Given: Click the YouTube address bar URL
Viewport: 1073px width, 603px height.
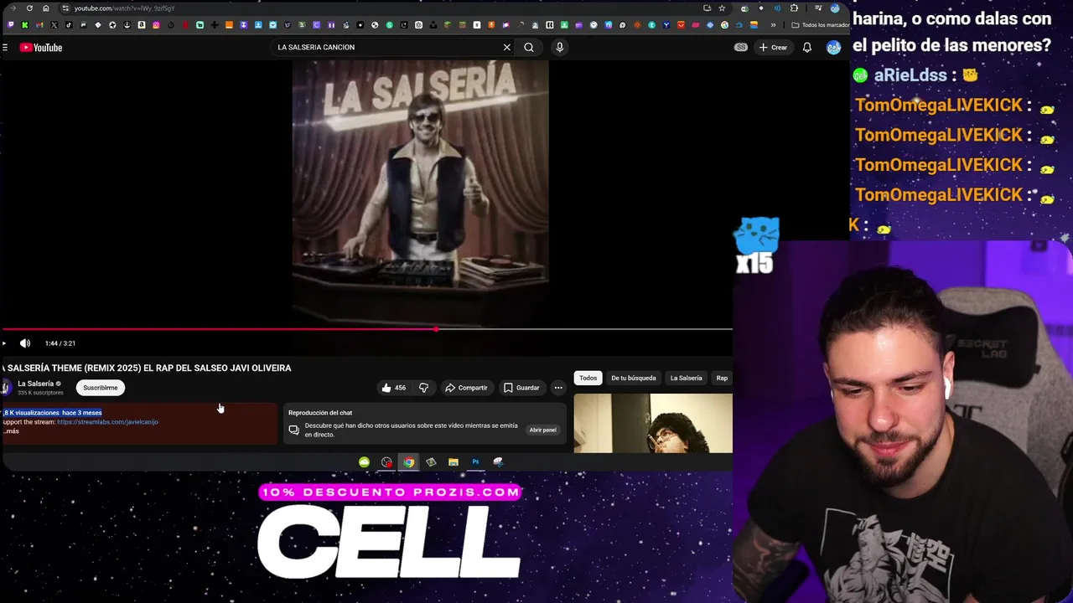Looking at the screenshot, I should [x=124, y=8].
